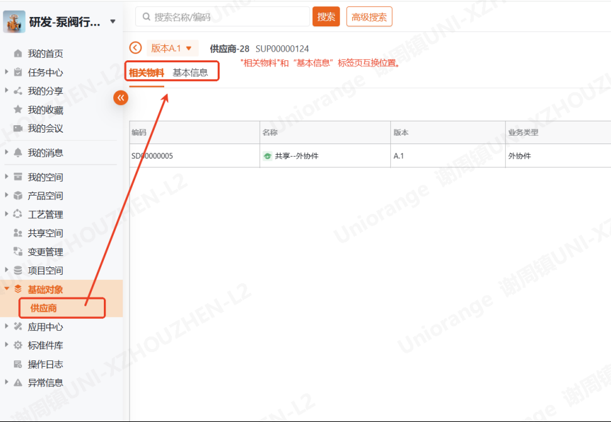Image resolution: width=611 pixels, height=422 pixels.
Task: Focus the 搜索名称/编码 search field
Action: [x=223, y=17]
